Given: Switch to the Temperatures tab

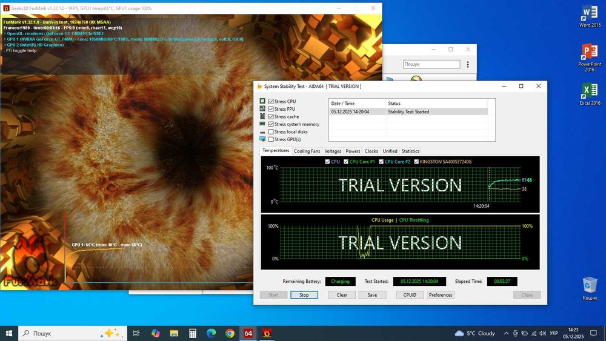Looking at the screenshot, I should point(276,151).
